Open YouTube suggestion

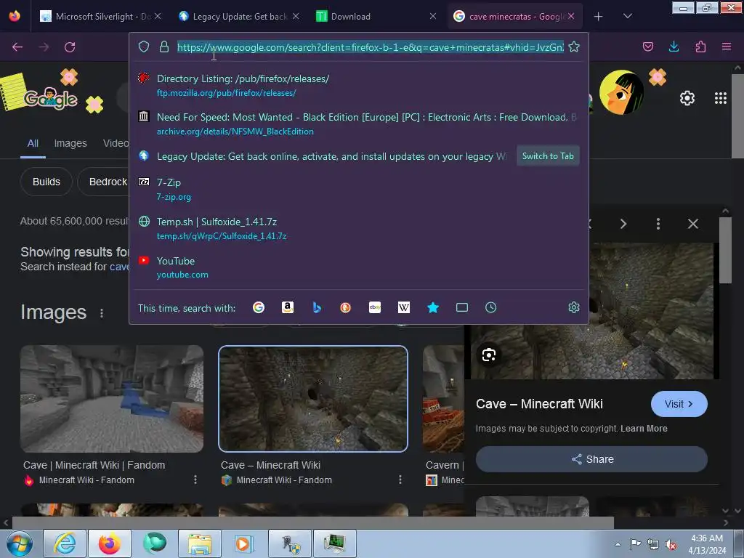(358, 267)
